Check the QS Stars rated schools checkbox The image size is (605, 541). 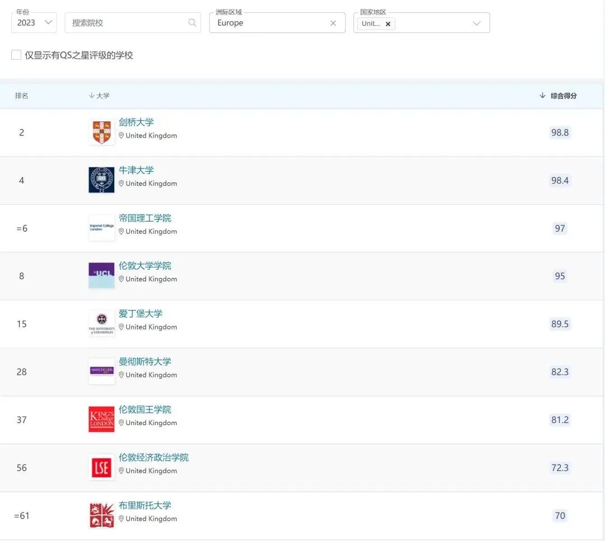pos(16,55)
